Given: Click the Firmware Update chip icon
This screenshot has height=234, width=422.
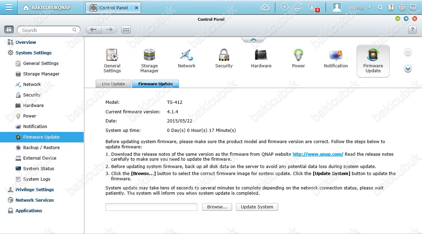Looking at the screenshot, I should pyautogui.click(x=373, y=55).
